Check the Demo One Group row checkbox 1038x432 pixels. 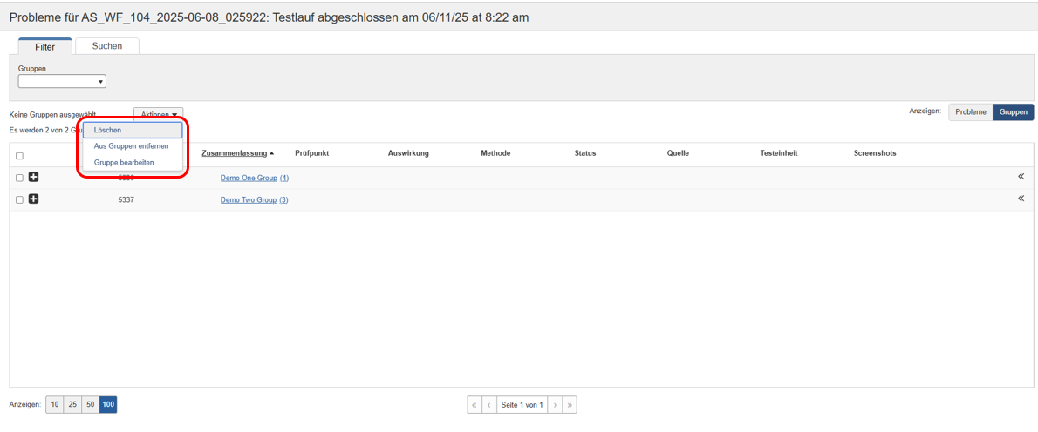(x=19, y=178)
